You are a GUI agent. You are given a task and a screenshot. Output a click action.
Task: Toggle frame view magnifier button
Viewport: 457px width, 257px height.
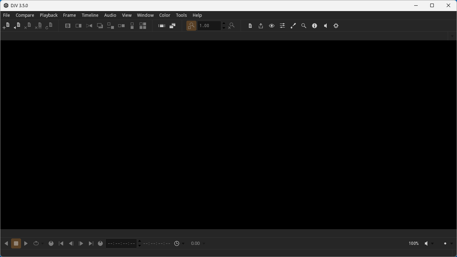[x=191, y=26]
